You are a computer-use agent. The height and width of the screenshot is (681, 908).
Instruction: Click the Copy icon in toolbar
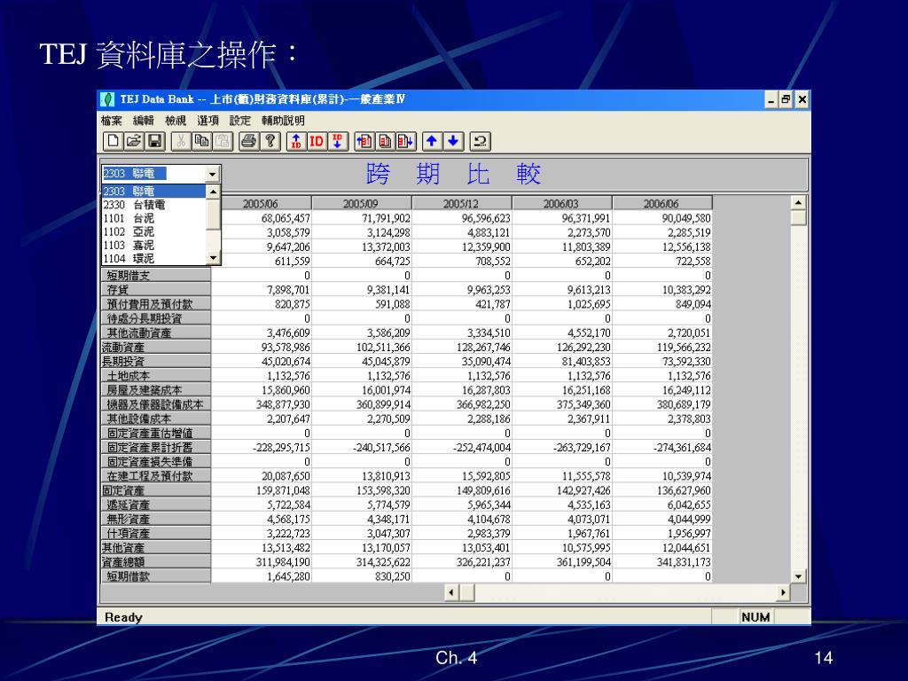201,141
